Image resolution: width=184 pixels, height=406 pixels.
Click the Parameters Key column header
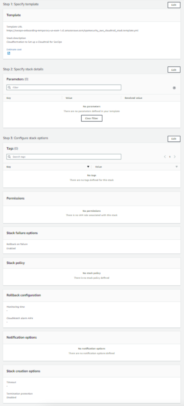tap(9, 98)
